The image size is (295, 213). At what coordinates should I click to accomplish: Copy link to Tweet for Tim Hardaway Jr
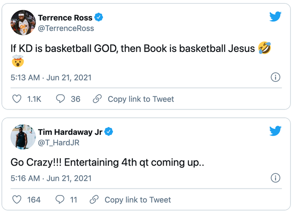(137, 200)
